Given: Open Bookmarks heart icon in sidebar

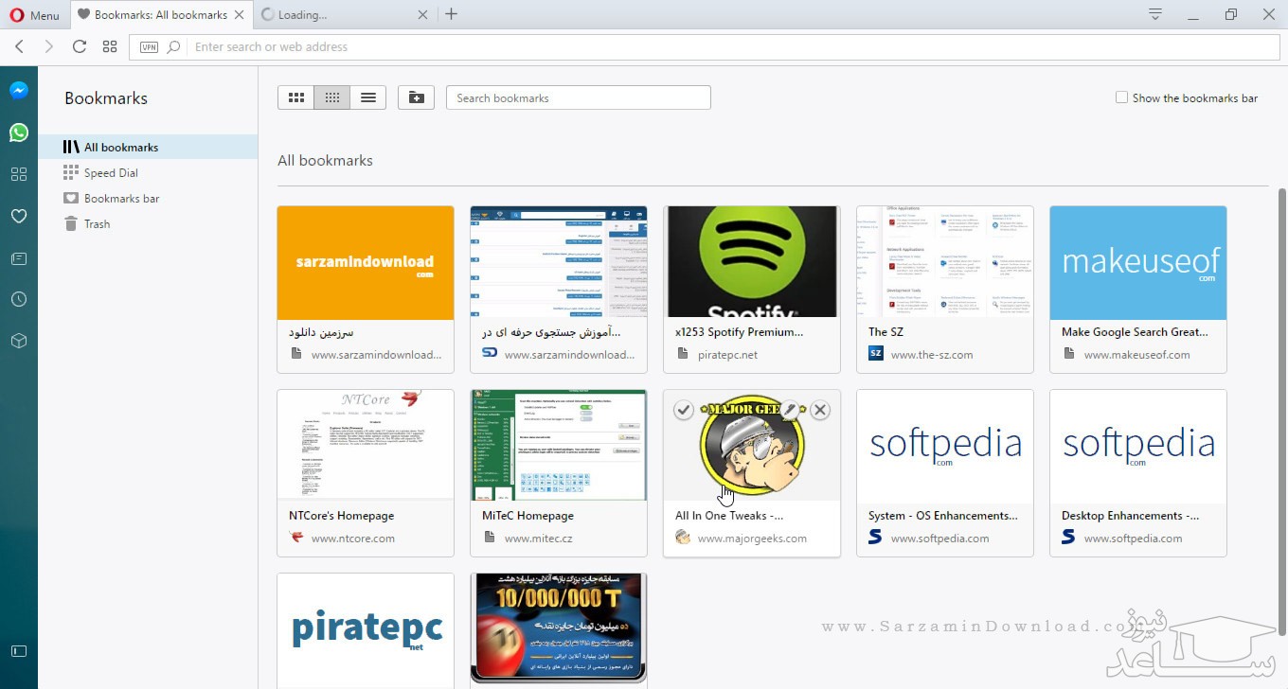Looking at the screenshot, I should 19,217.
